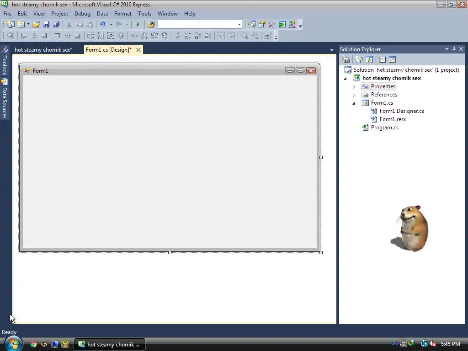Open the Window menu

[x=168, y=14]
